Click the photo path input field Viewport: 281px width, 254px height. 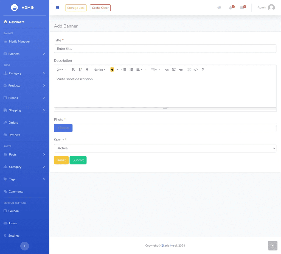coord(174,128)
